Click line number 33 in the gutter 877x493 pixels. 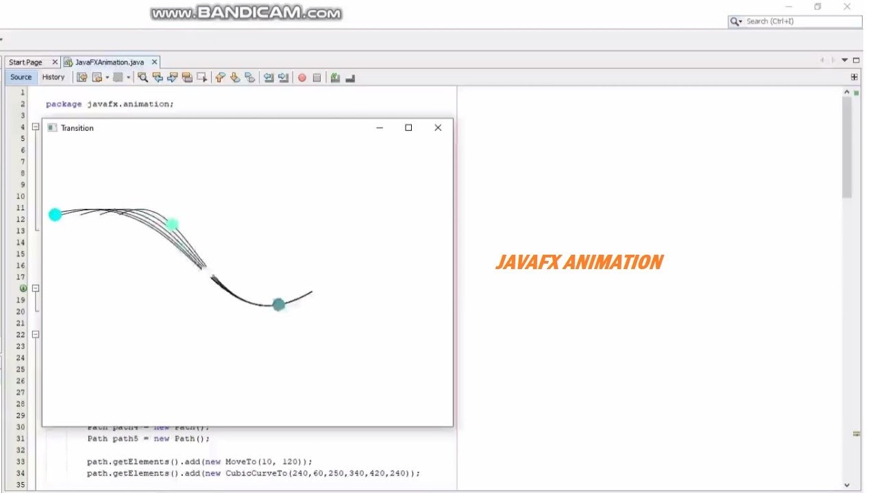(21, 462)
